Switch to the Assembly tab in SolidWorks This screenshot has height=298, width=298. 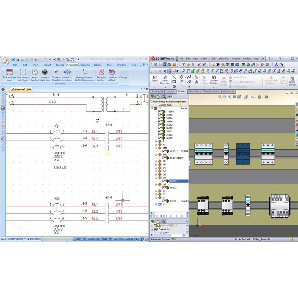coord(157,91)
